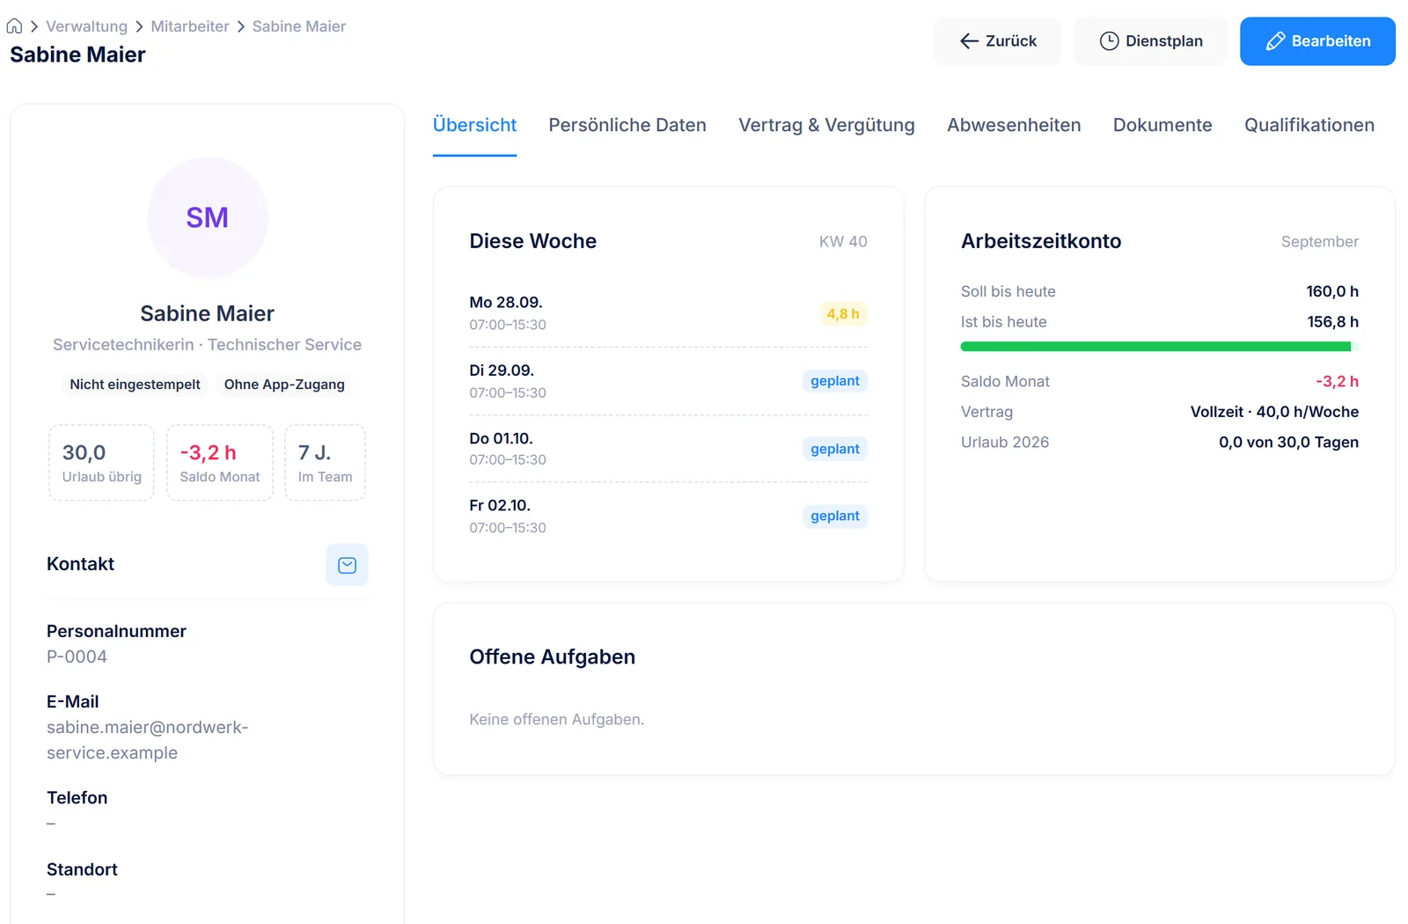Screen dimensions: 1408x924
Task: Click the green Arbeitszeitkonto progress bar
Action: click(1160, 347)
